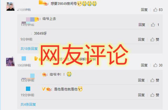Viewport: 168px width, 110px height.
Task: Open first commenter's avatar photo
Action: coord(10,6)
